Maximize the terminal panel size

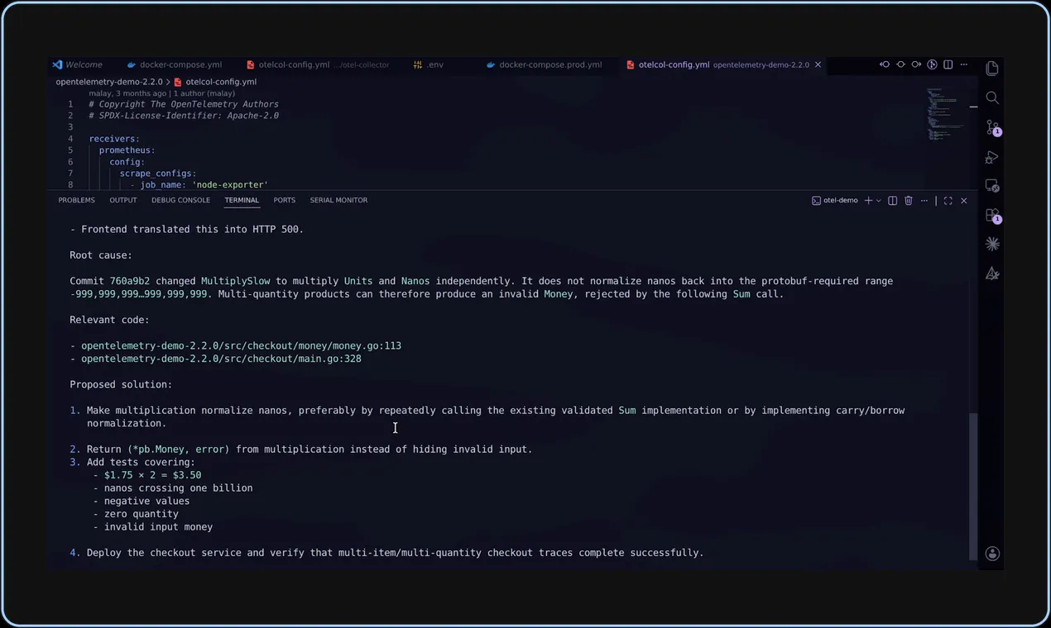point(948,201)
